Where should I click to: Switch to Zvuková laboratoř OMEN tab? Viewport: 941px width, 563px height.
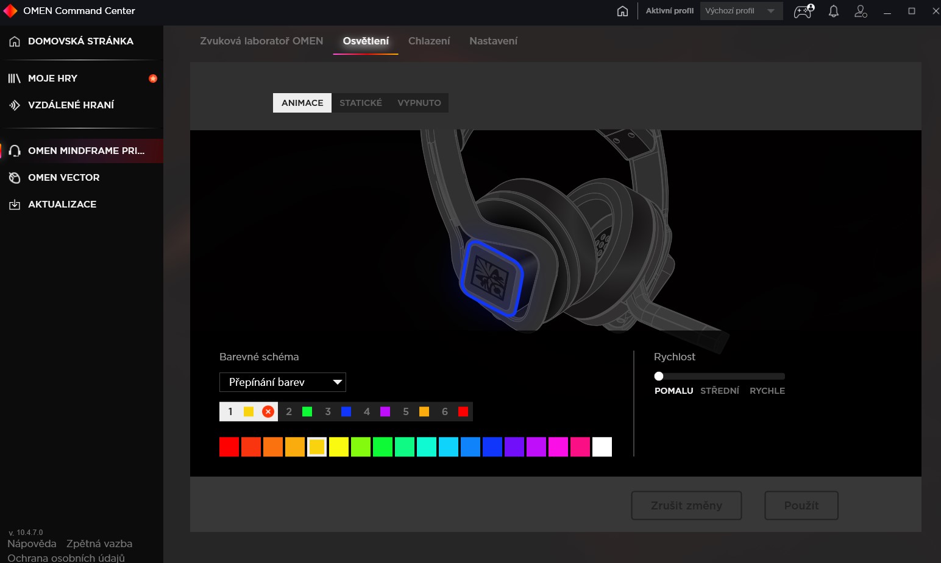(x=261, y=41)
